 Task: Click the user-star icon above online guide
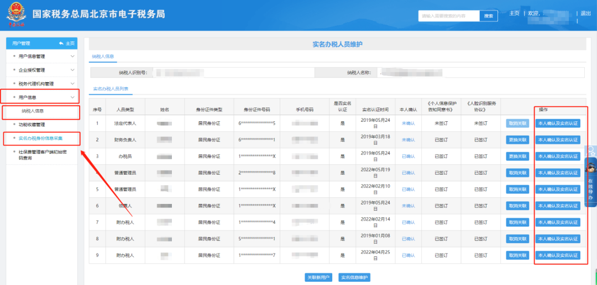pos(590,150)
